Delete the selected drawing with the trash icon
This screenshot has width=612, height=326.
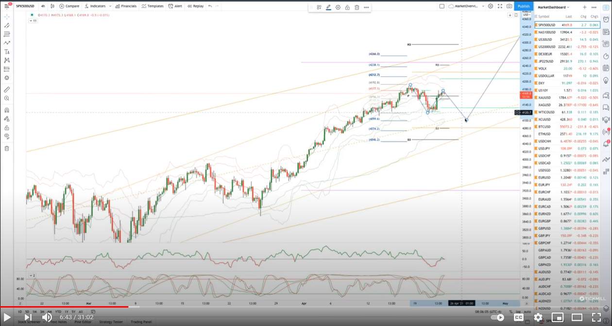(357, 7)
